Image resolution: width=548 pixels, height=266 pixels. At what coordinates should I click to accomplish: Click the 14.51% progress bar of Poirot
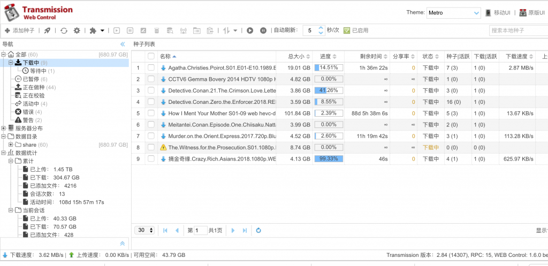[x=329, y=68]
